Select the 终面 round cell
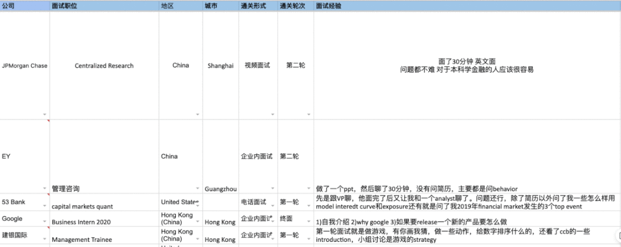621x247 pixels. click(x=296, y=218)
